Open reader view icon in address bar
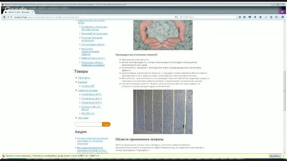Viewport: 287px width, 161px height. point(176,17)
